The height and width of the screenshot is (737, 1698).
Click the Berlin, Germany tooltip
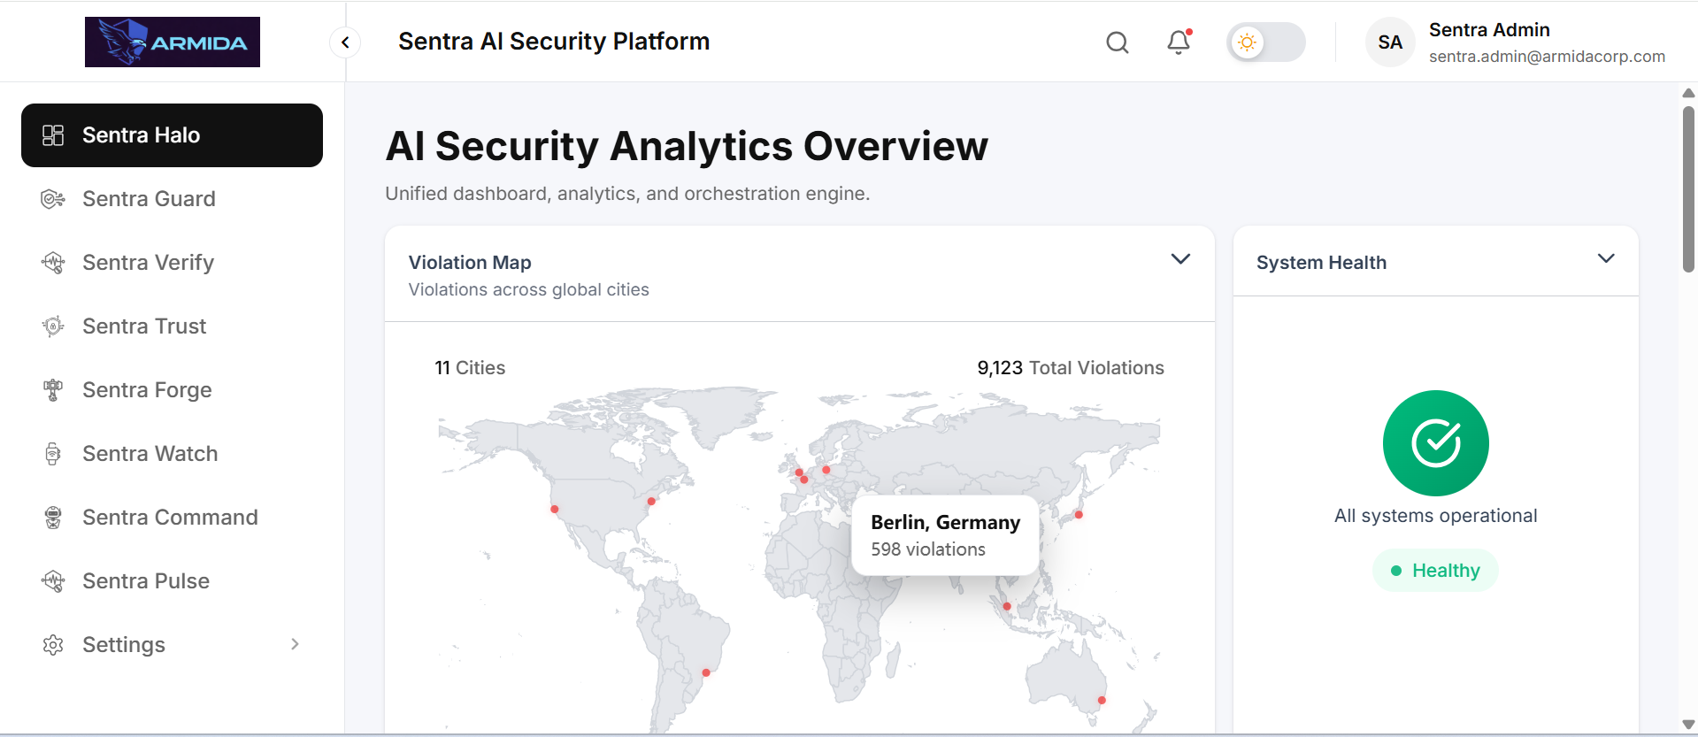click(x=945, y=535)
